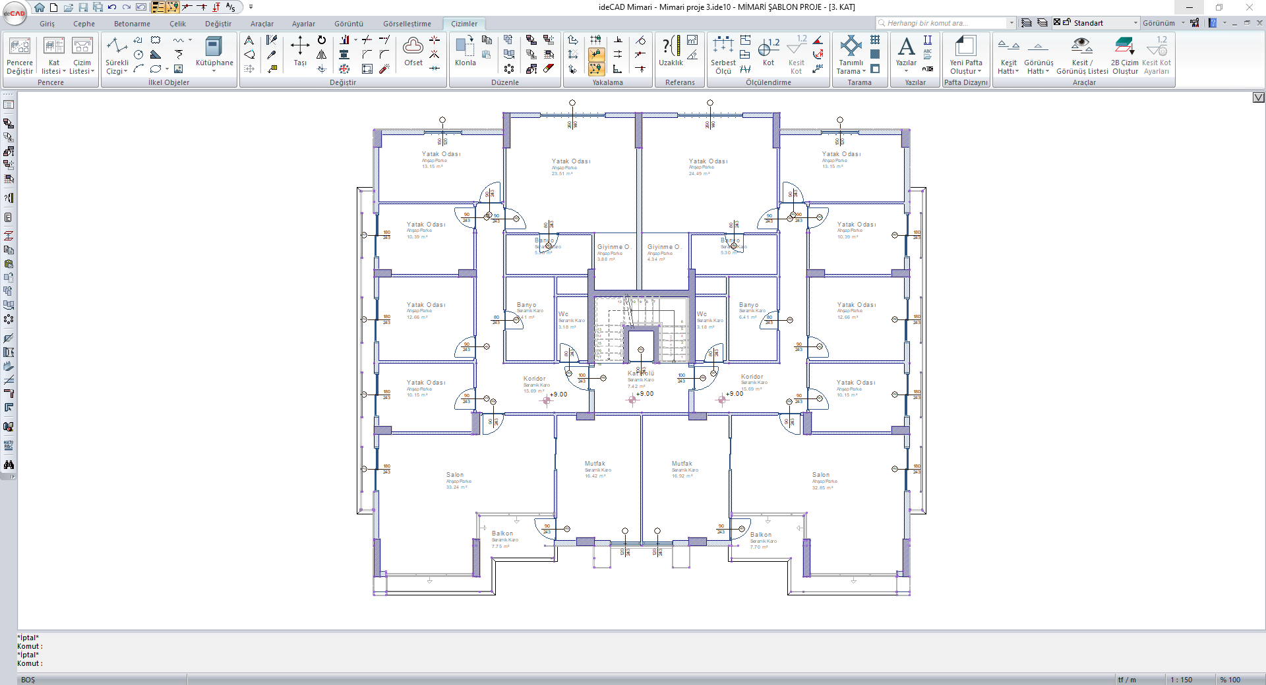1266x685 pixels.
Task: Click the home icon in quick access bar
Action: 40,7
